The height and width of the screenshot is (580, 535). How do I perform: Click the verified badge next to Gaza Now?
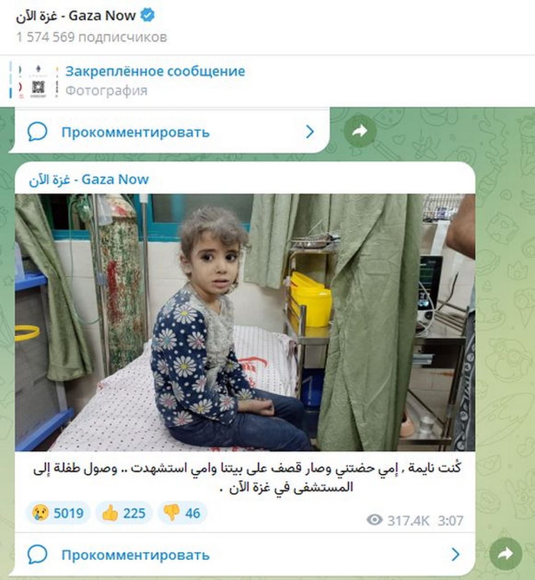[148, 16]
